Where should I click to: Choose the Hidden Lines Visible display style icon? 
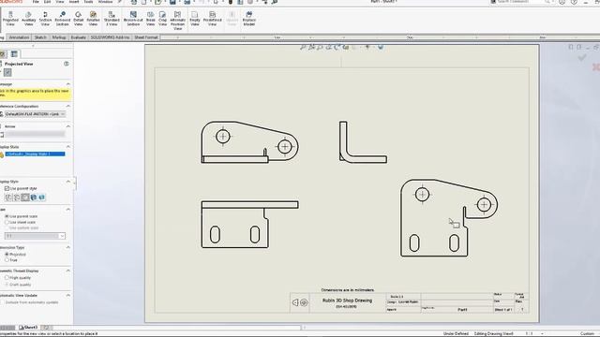[x=17, y=198]
